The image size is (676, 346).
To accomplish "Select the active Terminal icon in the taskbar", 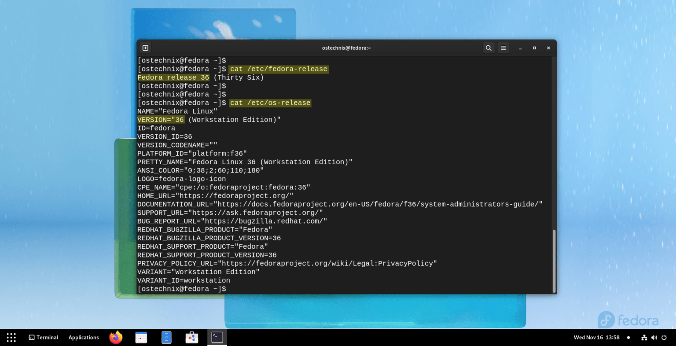I will 217,337.
